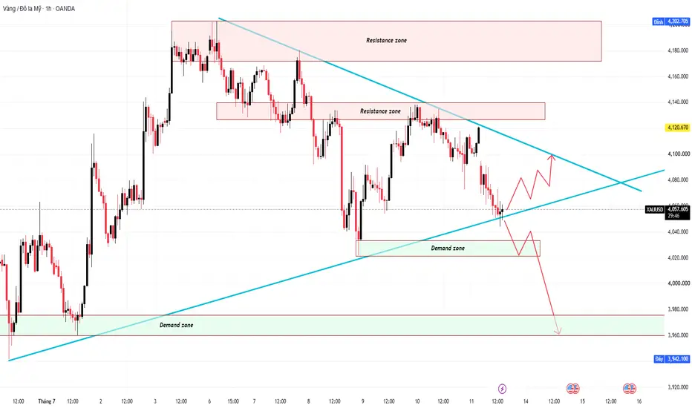Click the current price label 4,057.605
Viewport: 692px width, 408px height.
[x=678, y=209]
